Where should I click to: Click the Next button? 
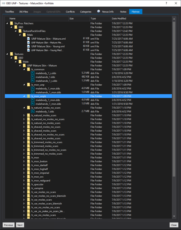(x=20, y=225)
